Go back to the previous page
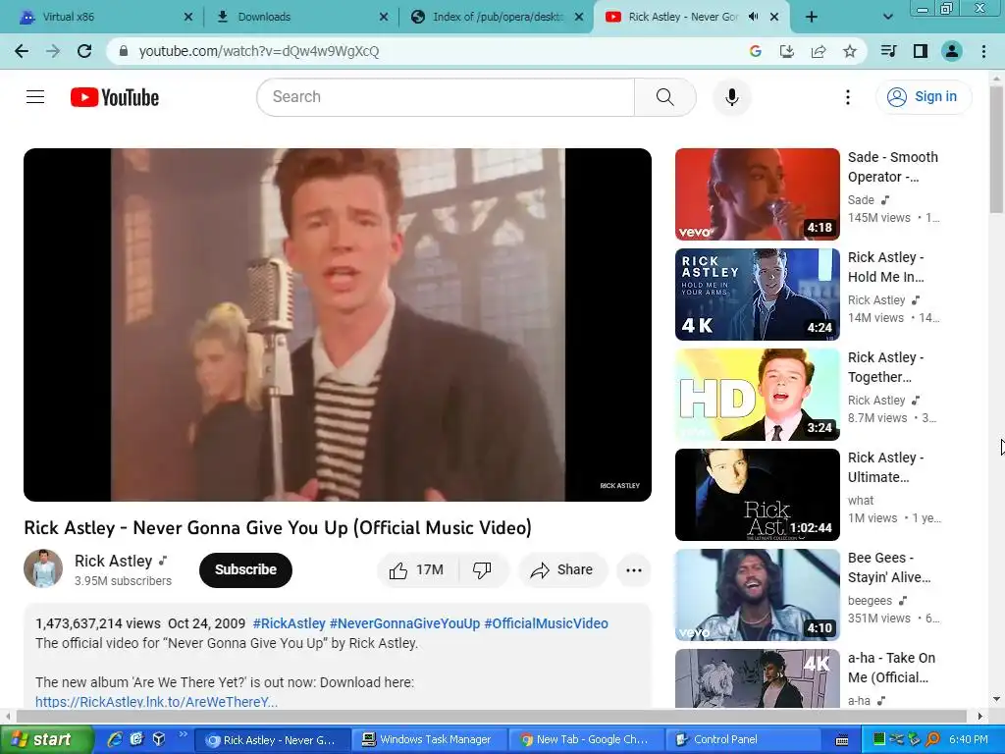 tap(22, 51)
